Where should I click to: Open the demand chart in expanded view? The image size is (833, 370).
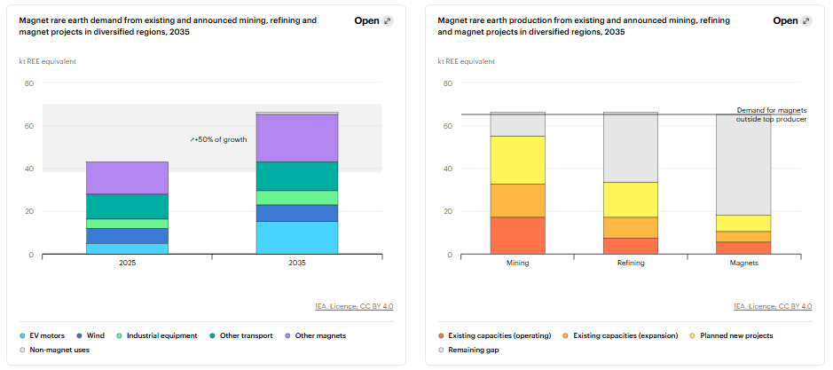373,20
